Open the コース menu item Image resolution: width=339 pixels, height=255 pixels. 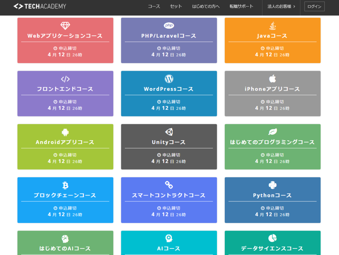154,7
